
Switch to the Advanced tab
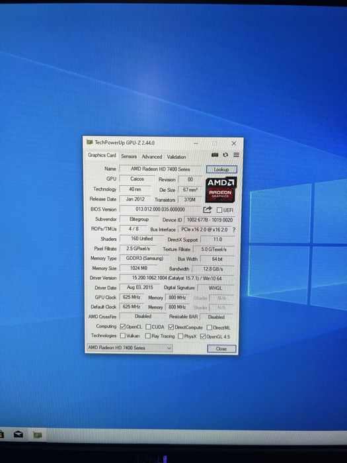(151, 157)
